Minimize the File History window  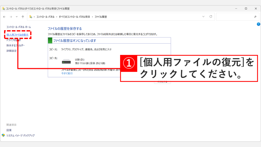tap(236, 8)
